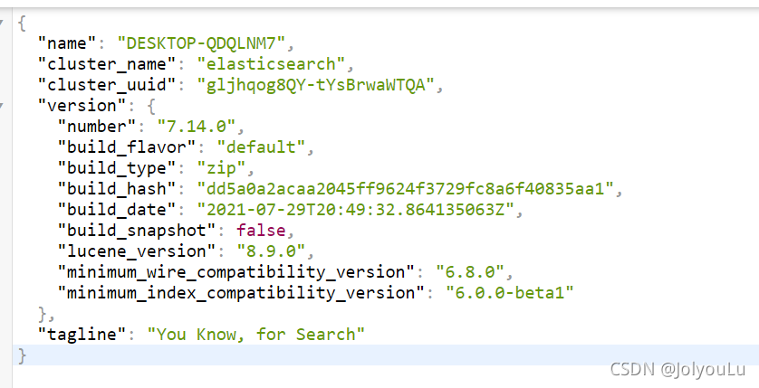
Task: Select the "name" key text
Action: [x=68, y=43]
